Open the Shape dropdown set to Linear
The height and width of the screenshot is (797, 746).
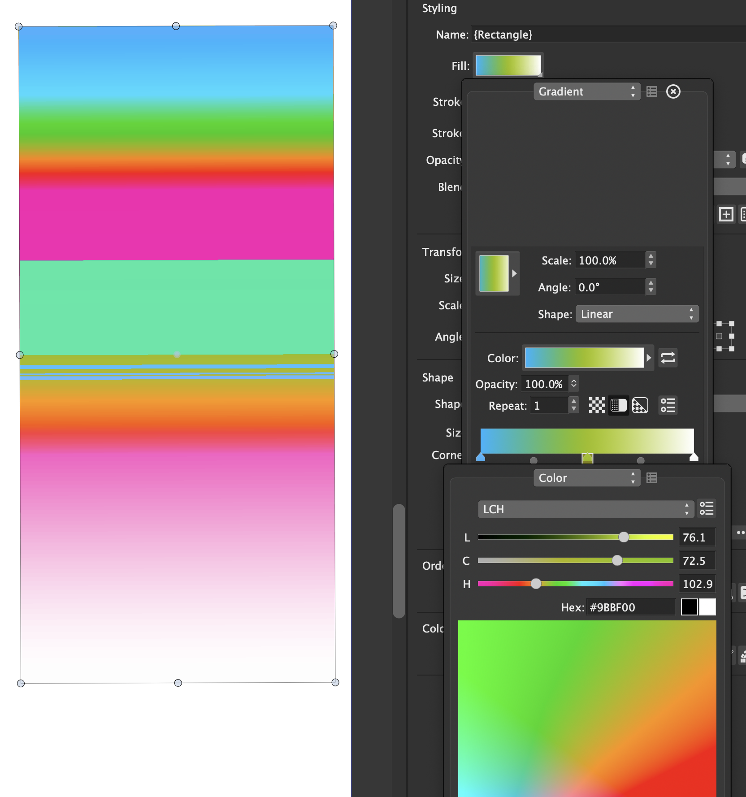pos(637,314)
